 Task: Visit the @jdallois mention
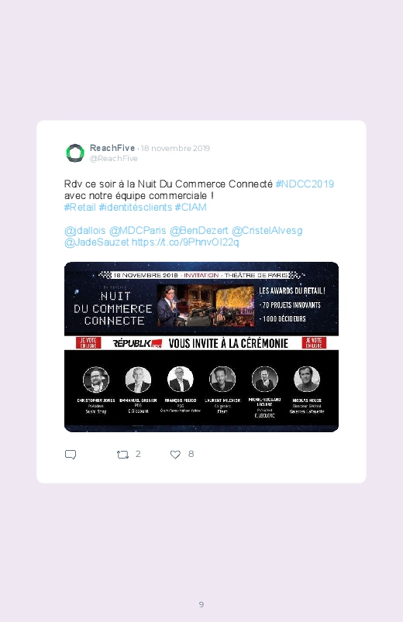coord(85,231)
